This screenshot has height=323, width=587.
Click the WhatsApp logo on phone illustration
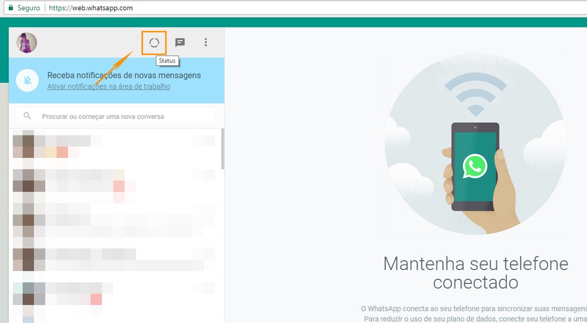[475, 166]
